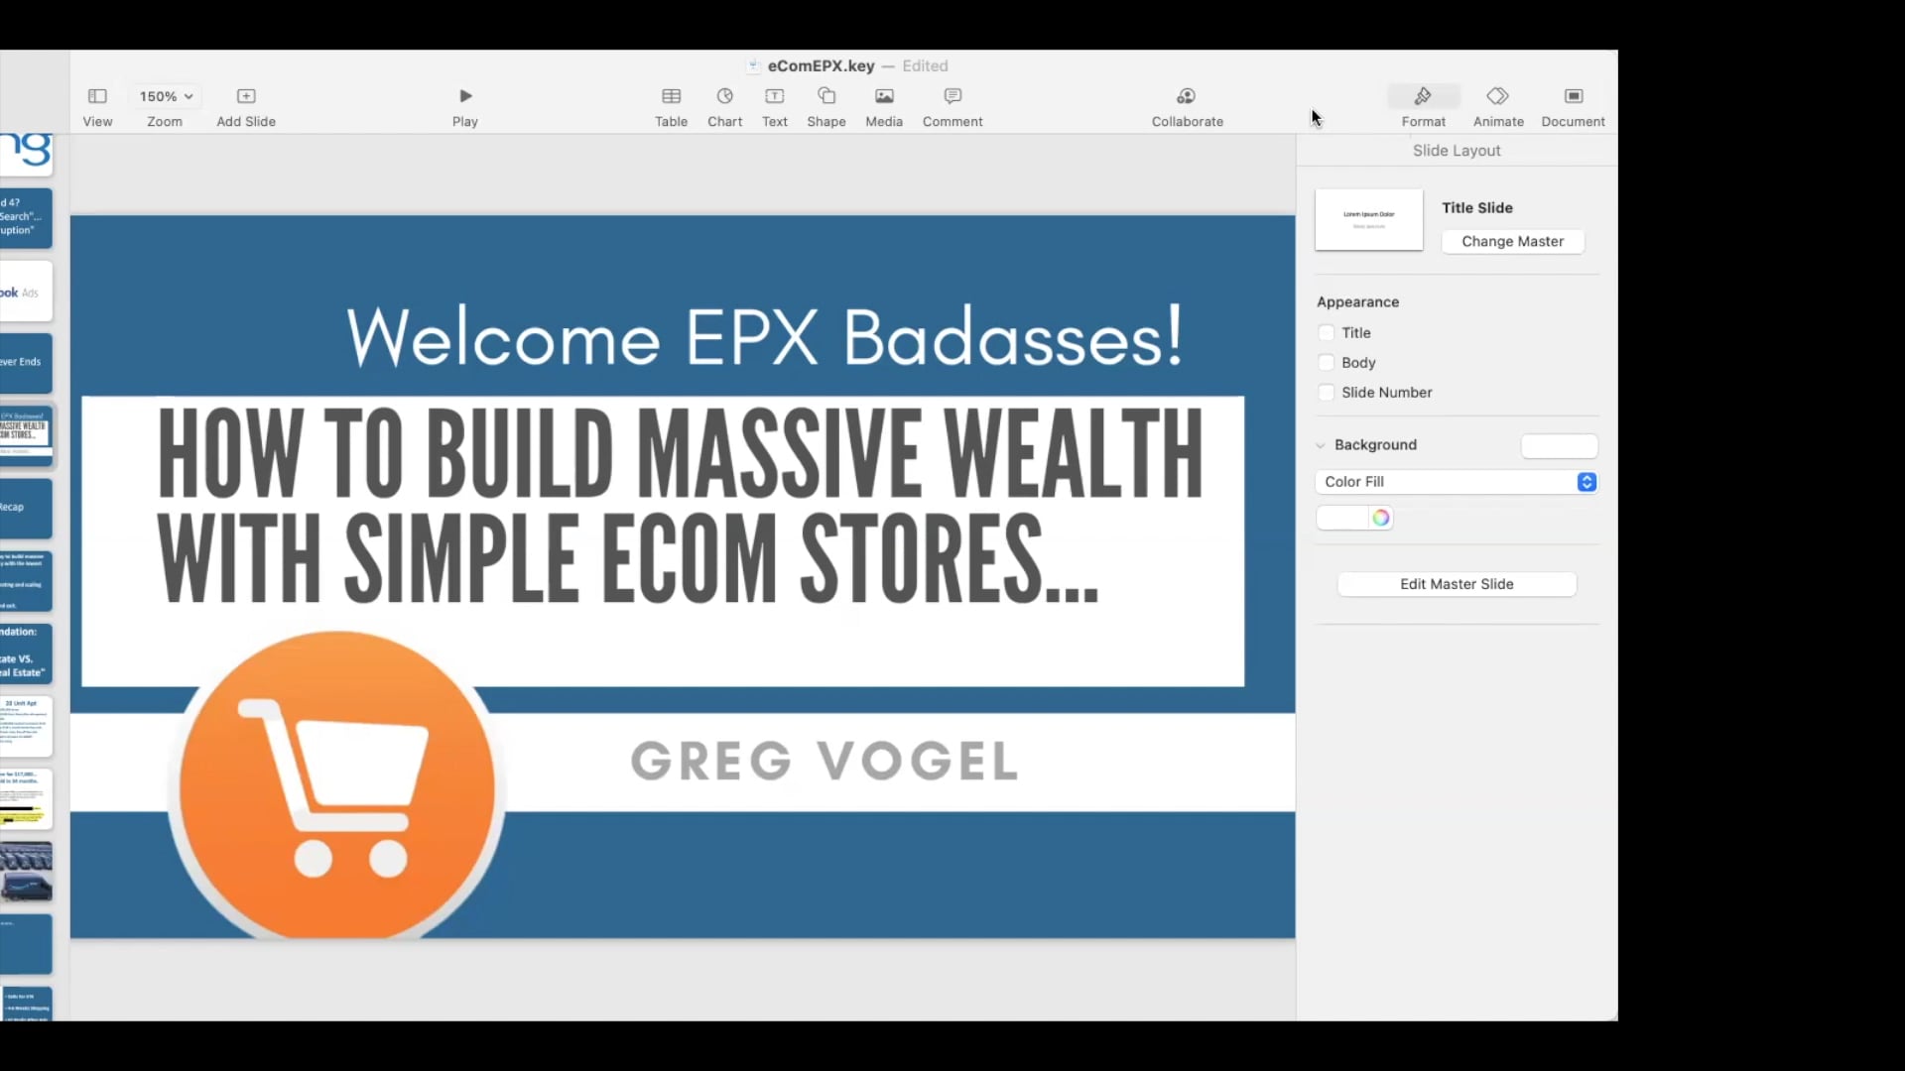
Task: Collapse the Background section
Action: [1321, 445]
